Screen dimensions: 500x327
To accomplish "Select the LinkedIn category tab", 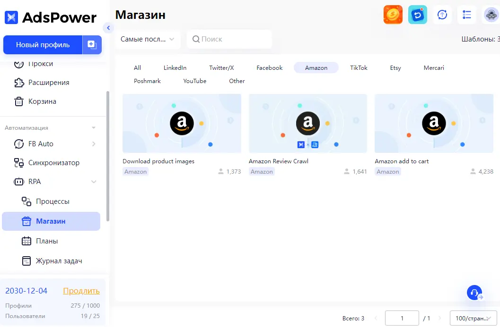I will click(x=175, y=68).
